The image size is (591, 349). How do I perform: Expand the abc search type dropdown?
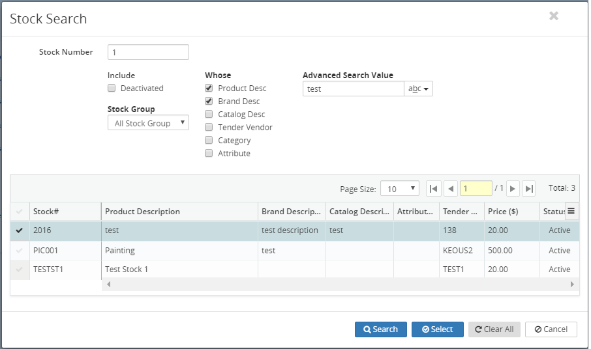(x=419, y=89)
